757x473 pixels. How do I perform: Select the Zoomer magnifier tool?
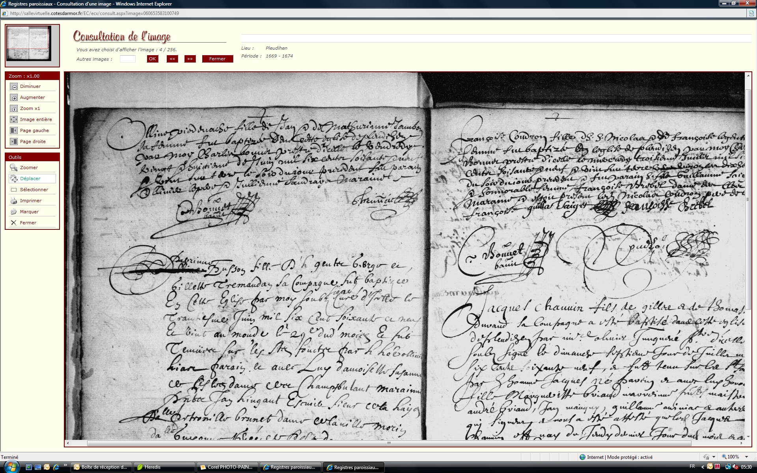click(14, 168)
